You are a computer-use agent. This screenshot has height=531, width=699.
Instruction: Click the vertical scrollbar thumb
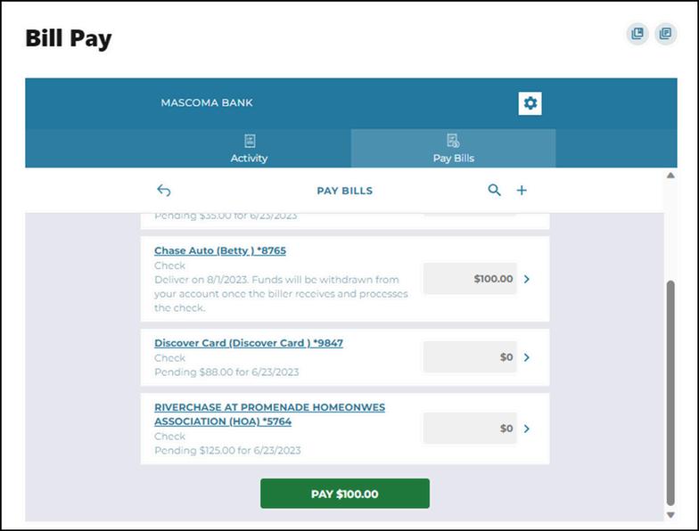(x=670, y=392)
